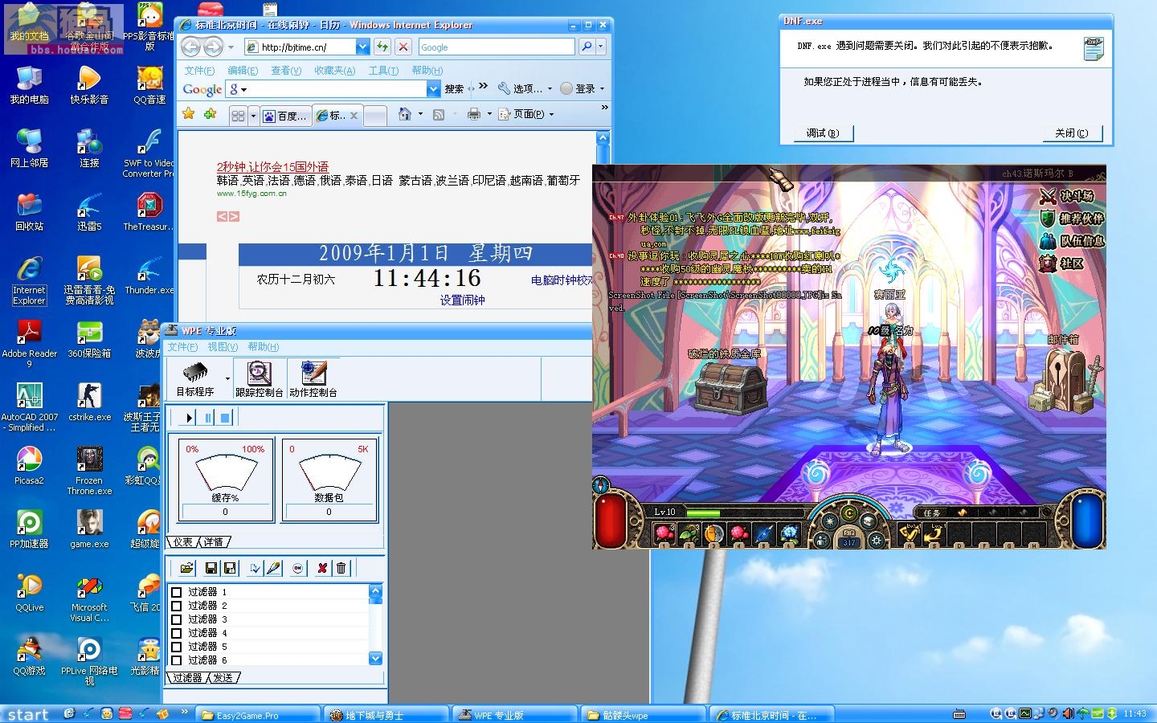1157x723 pixels.
Task: Click the Google toolbar 搜索 button
Action: 454,89
